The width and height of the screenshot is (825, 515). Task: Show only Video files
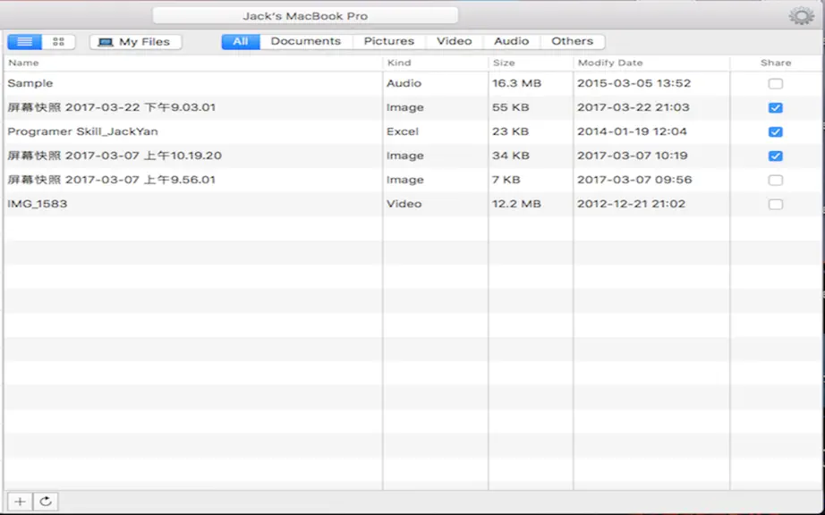coord(454,41)
